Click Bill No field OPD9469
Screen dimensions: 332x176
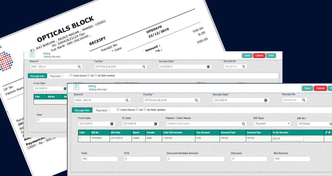click(314, 124)
